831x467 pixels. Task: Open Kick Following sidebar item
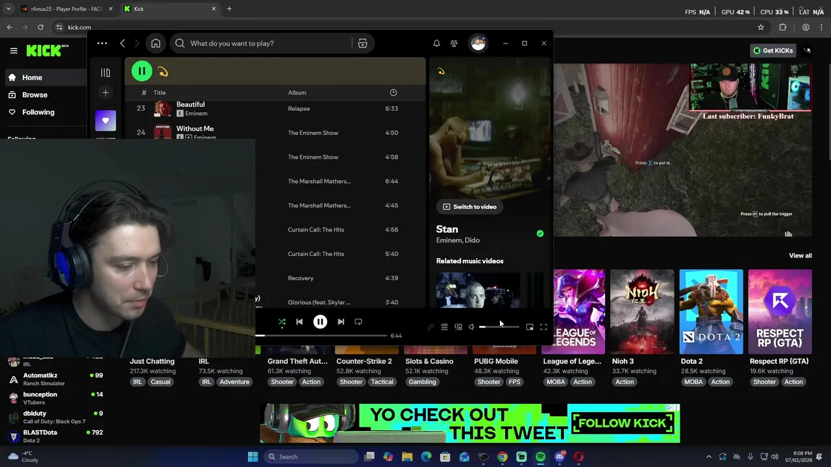pos(44,112)
